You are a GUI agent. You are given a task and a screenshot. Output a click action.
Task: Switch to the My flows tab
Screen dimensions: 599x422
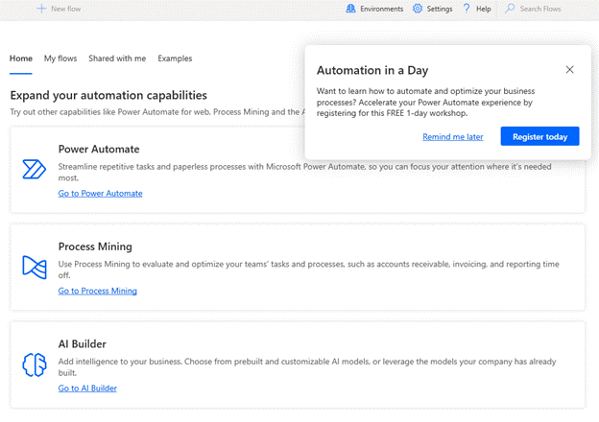click(60, 59)
